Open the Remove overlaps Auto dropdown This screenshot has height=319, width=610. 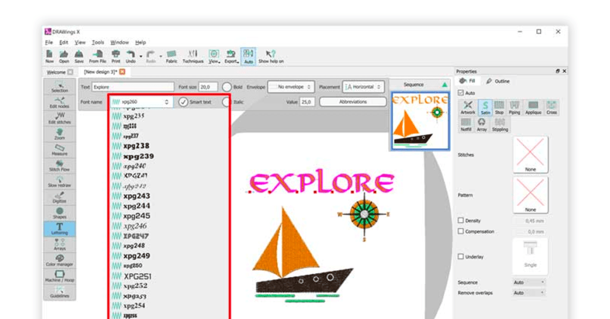pos(529,293)
